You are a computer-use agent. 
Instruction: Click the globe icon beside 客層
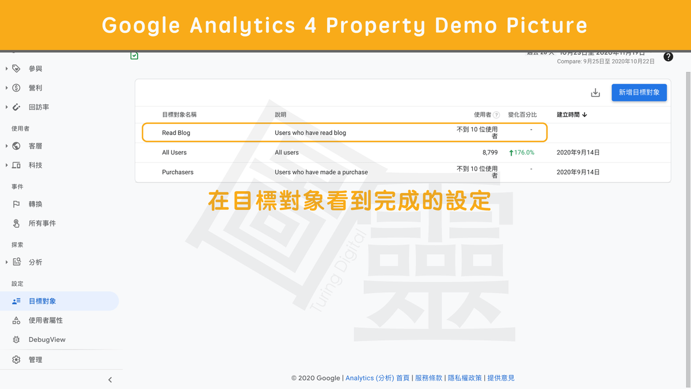(16, 146)
